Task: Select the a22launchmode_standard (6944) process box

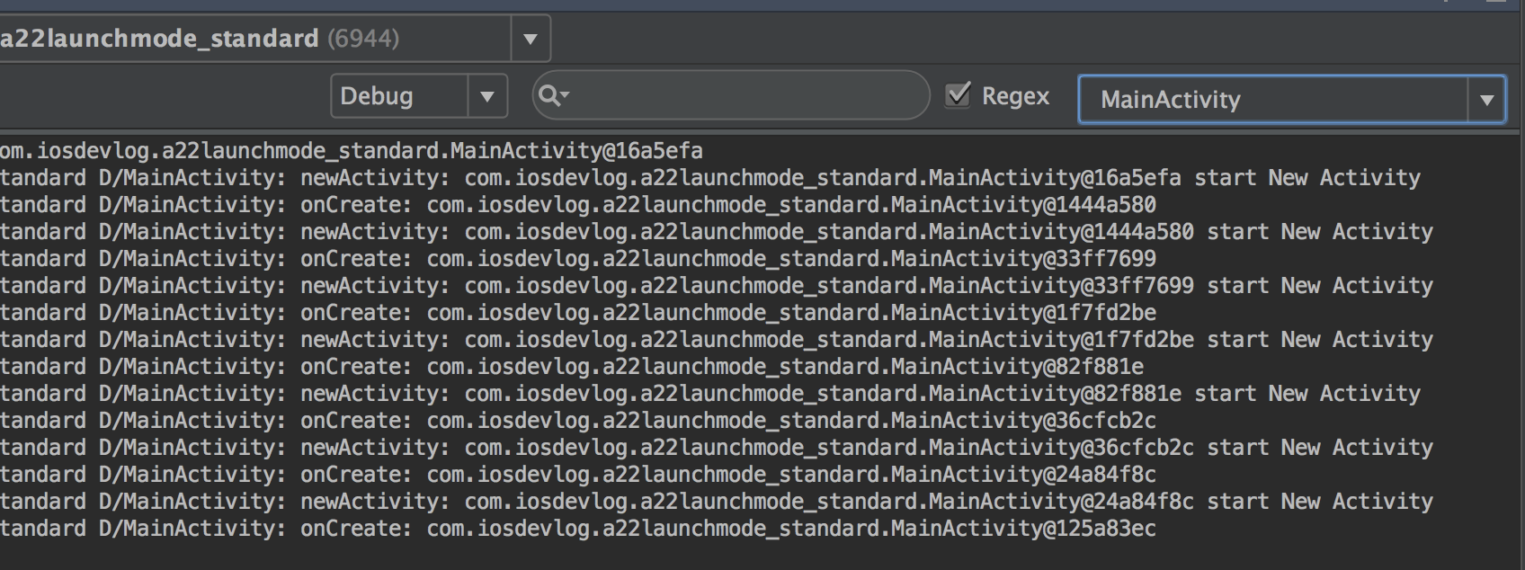Action: click(255, 39)
